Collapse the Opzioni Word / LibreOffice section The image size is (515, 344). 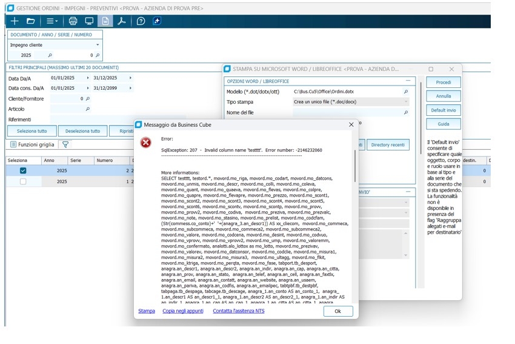pyautogui.click(x=408, y=81)
